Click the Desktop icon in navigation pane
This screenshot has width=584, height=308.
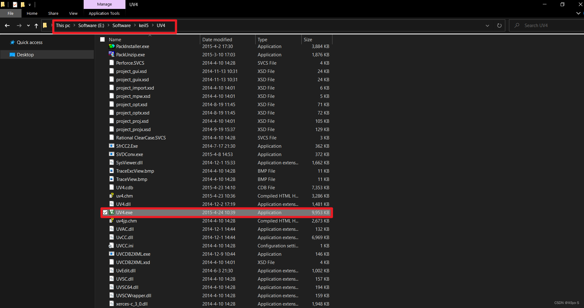pos(12,55)
